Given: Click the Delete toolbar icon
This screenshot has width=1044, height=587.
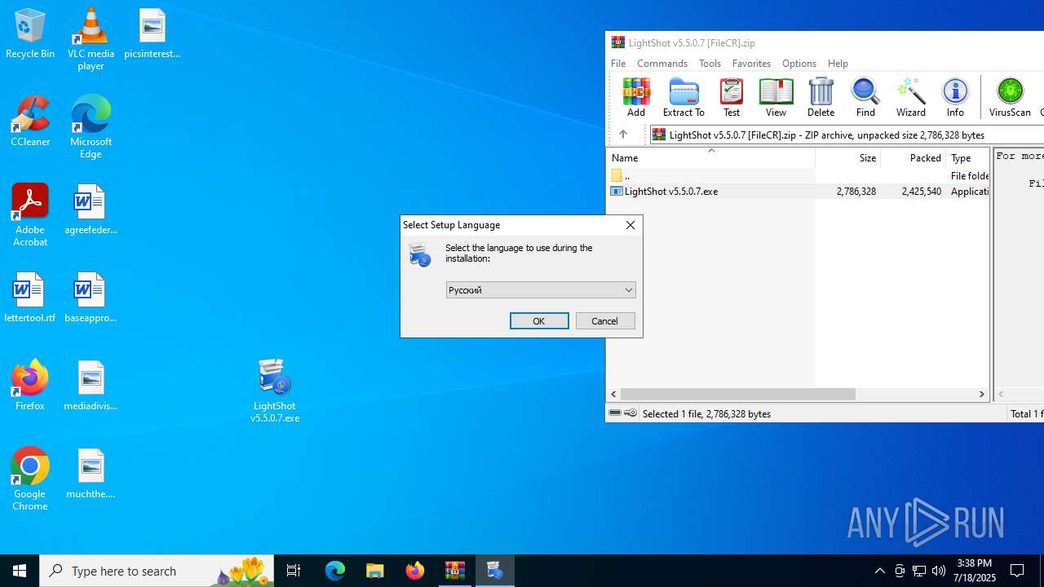Looking at the screenshot, I should (x=821, y=97).
